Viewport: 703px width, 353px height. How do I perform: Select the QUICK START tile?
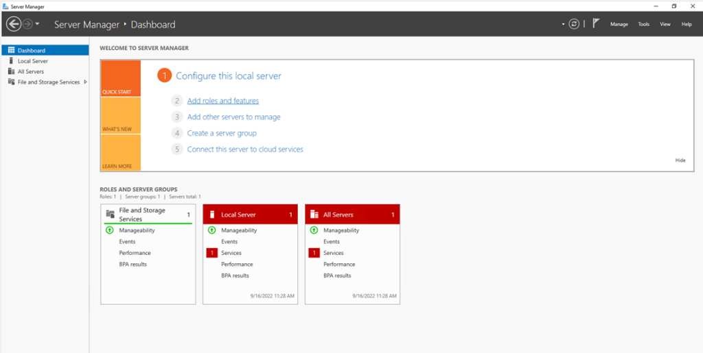tap(121, 78)
